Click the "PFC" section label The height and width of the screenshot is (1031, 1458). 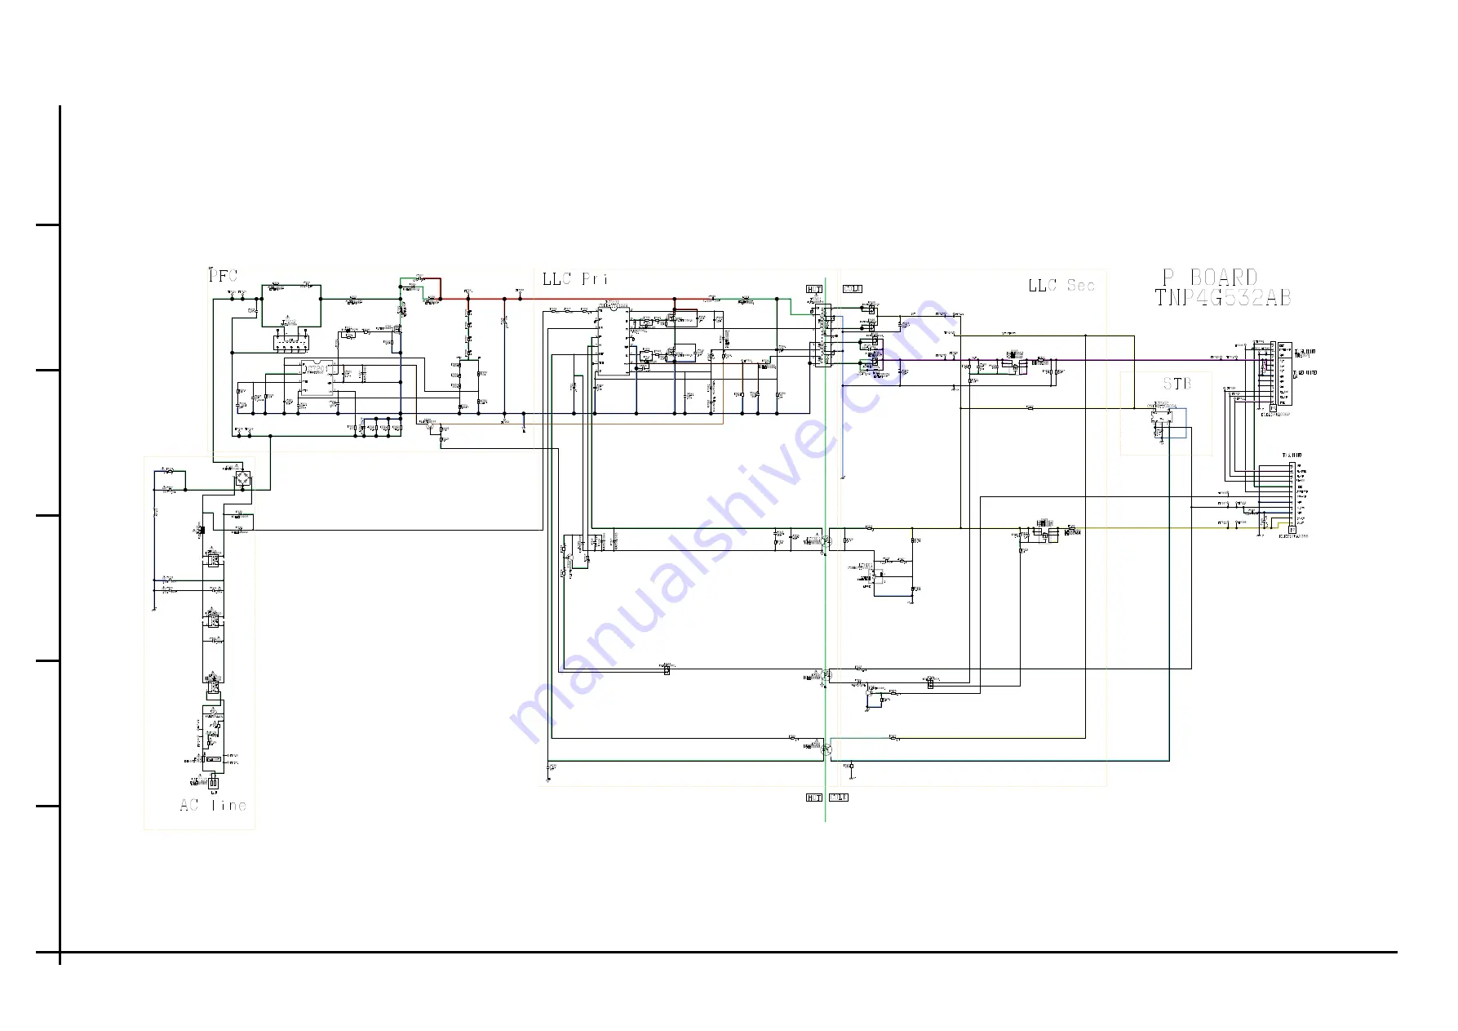click(x=223, y=275)
